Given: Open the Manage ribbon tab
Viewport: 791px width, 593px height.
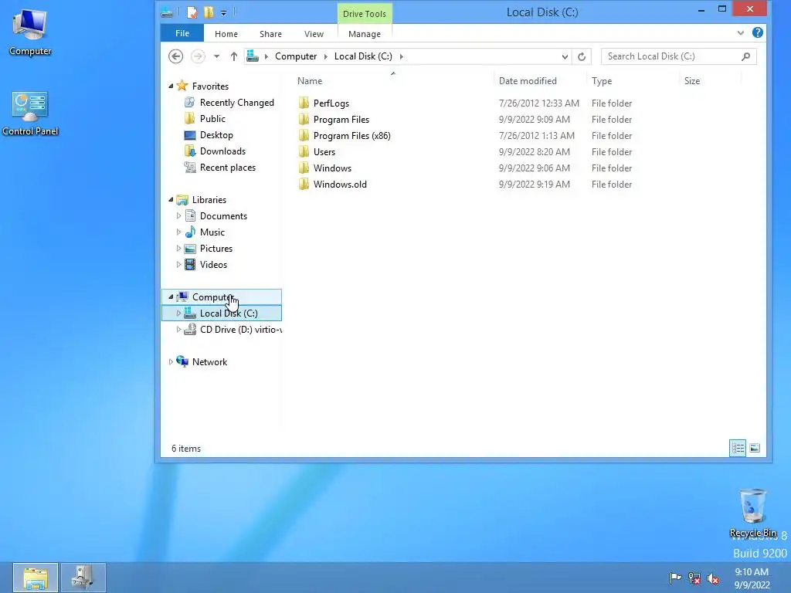Looking at the screenshot, I should pyautogui.click(x=365, y=34).
